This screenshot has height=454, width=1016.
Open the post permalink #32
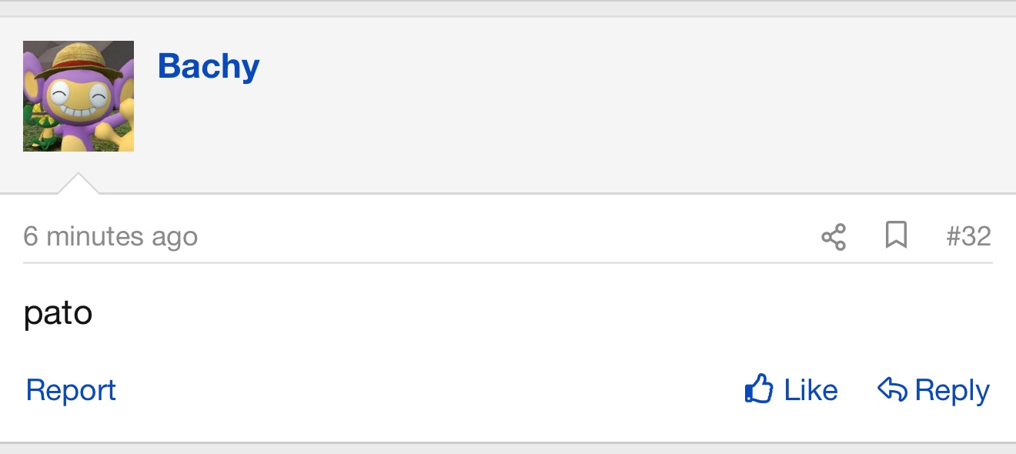[969, 235]
